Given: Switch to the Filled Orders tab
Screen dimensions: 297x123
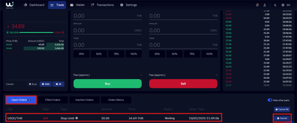Looking at the screenshot, I should (53, 100).
